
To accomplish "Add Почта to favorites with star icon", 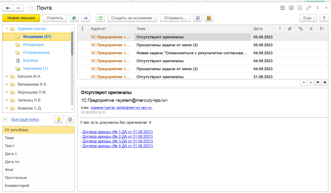I will coord(30,8).
